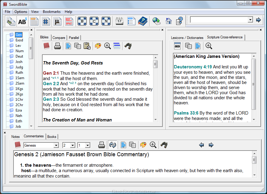The height and width of the screenshot is (194, 267).
Task: Open the Options menu
Action: pyautogui.click(x=21, y=12)
